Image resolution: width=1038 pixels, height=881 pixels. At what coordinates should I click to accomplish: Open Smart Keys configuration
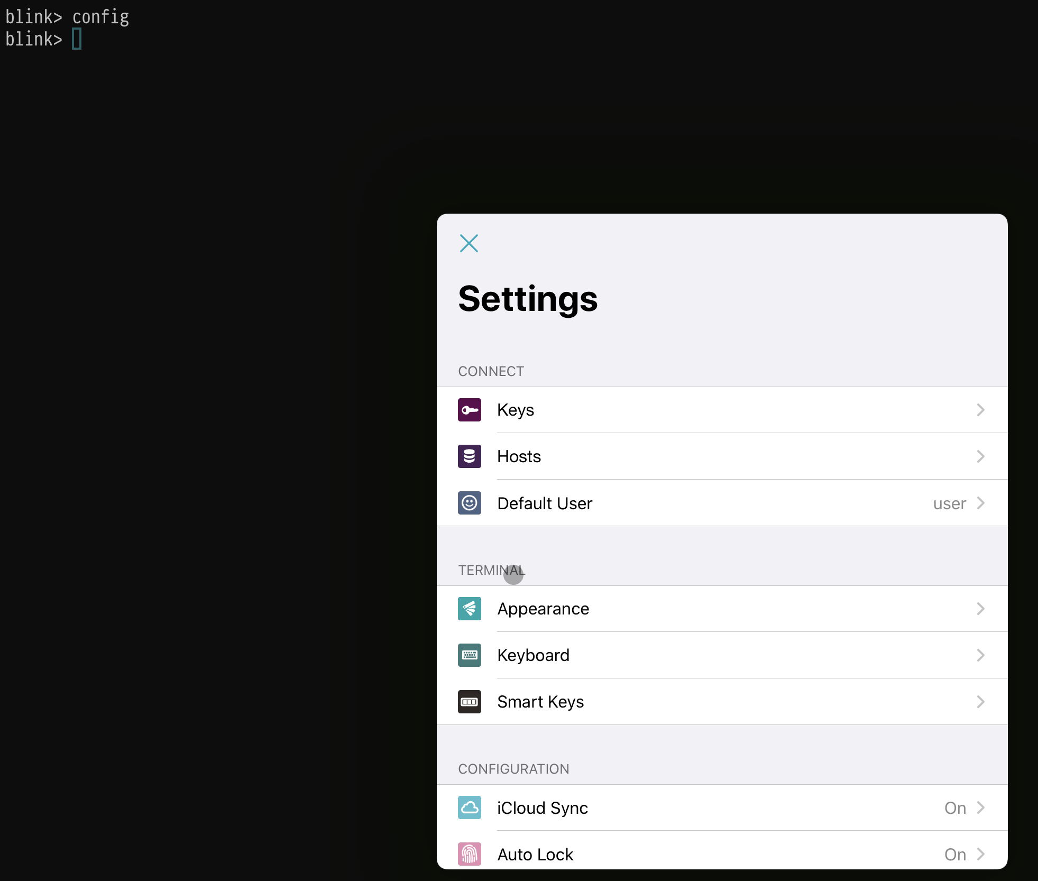722,701
